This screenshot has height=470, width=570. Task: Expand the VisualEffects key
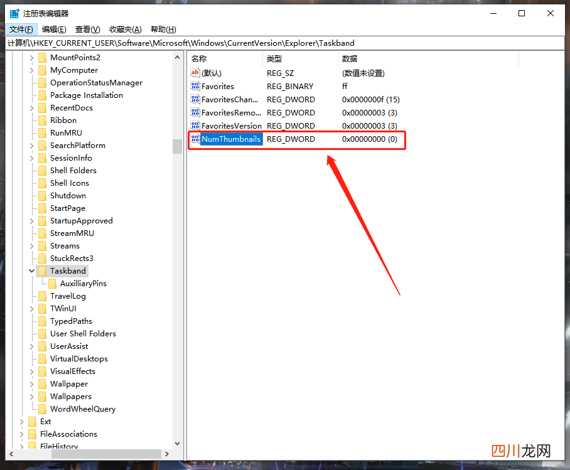coord(31,371)
